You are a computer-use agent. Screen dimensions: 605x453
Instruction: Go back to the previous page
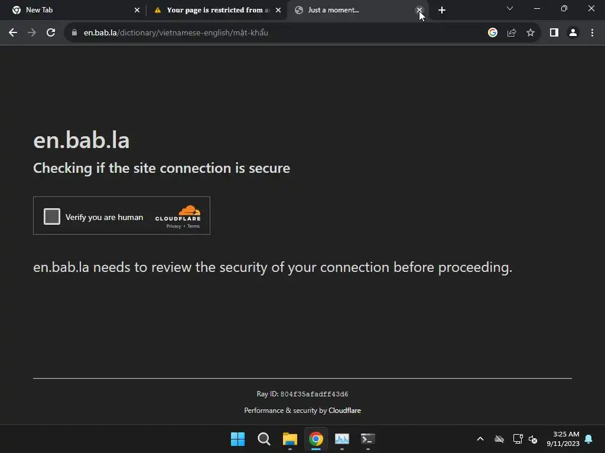[13, 33]
